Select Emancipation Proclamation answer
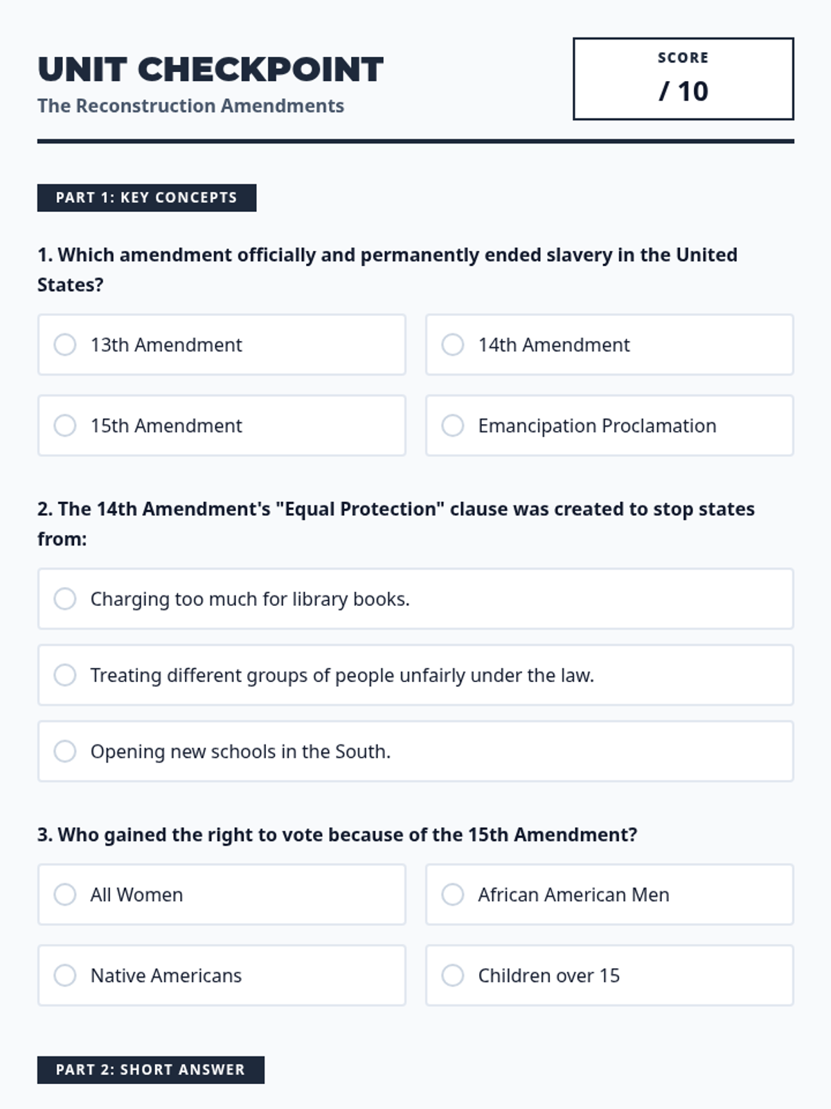Screen dimensions: 831x1109 point(453,426)
